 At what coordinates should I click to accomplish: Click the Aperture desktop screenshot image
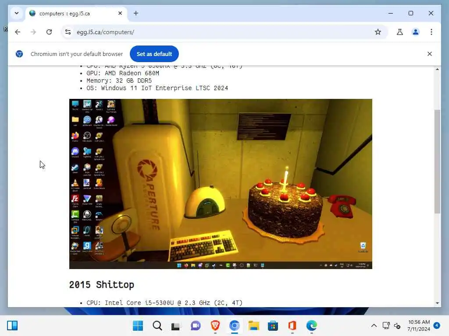pyautogui.click(x=221, y=184)
